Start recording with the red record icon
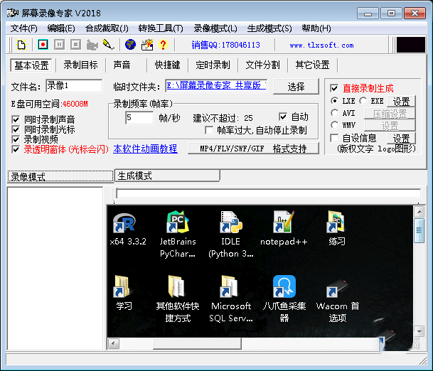Screen dimensions: 433x371 tap(43, 45)
